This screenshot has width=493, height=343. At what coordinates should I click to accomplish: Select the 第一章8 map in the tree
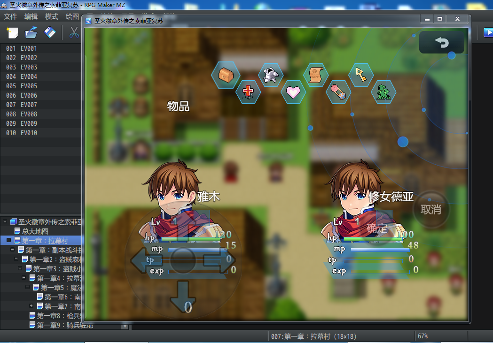click(55, 316)
